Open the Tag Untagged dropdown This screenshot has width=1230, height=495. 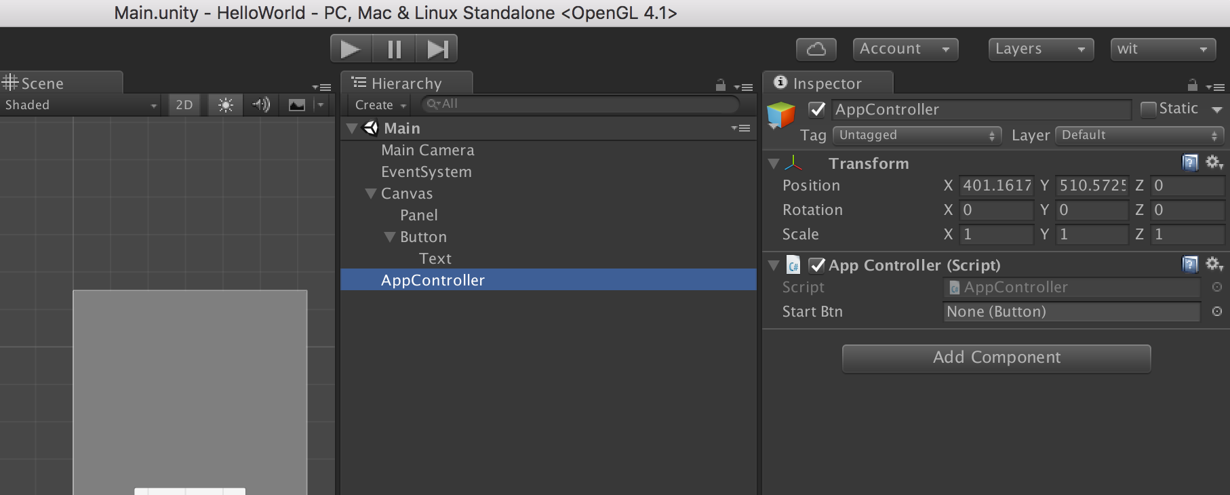[x=917, y=136]
